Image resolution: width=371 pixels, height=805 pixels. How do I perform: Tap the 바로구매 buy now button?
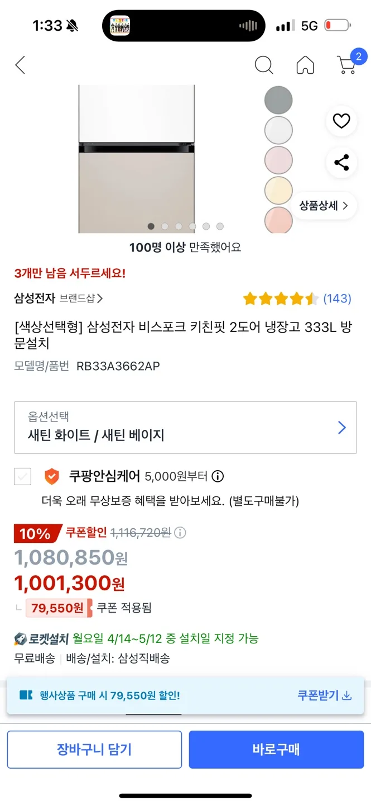pos(276,749)
